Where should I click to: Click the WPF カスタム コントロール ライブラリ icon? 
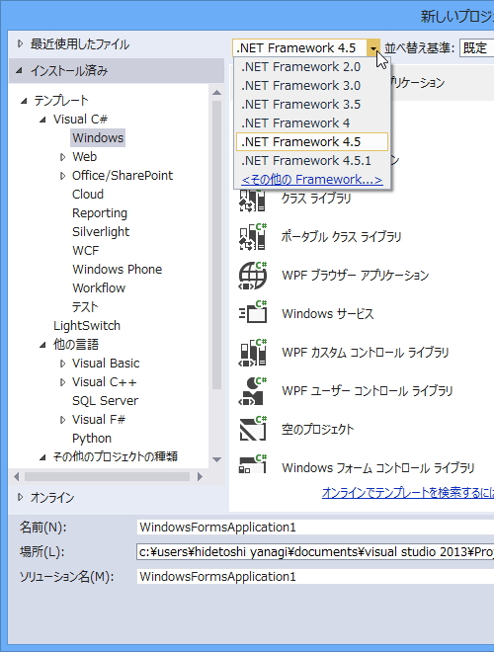(x=252, y=353)
